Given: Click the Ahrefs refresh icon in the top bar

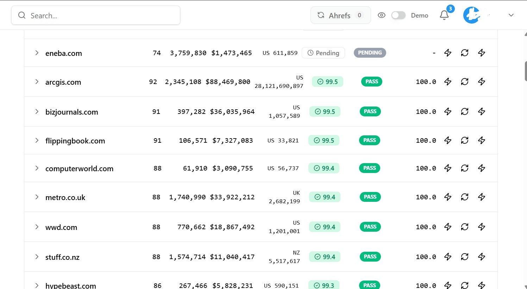Looking at the screenshot, I should tap(320, 15).
